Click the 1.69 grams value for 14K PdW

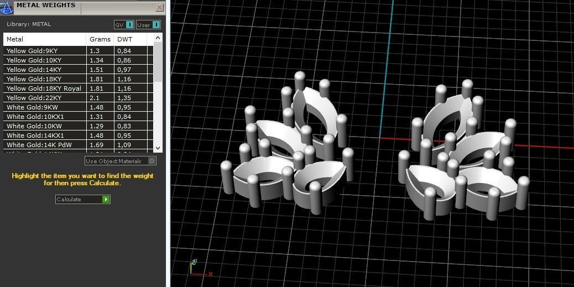96,144
